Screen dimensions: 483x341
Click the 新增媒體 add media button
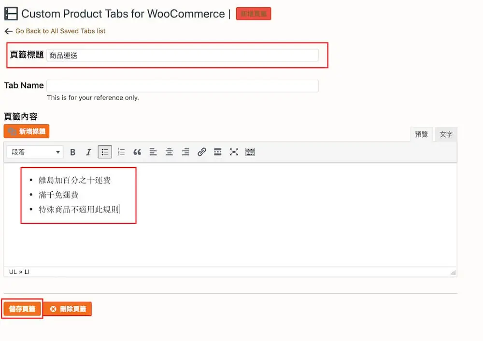coord(27,131)
